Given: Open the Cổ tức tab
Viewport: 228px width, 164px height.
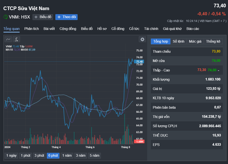Looking at the screenshot, I should pos(134,29).
